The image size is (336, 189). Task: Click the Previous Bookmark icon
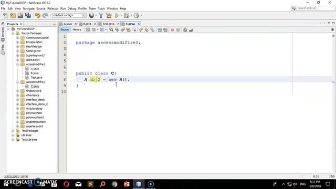pos(141,30)
